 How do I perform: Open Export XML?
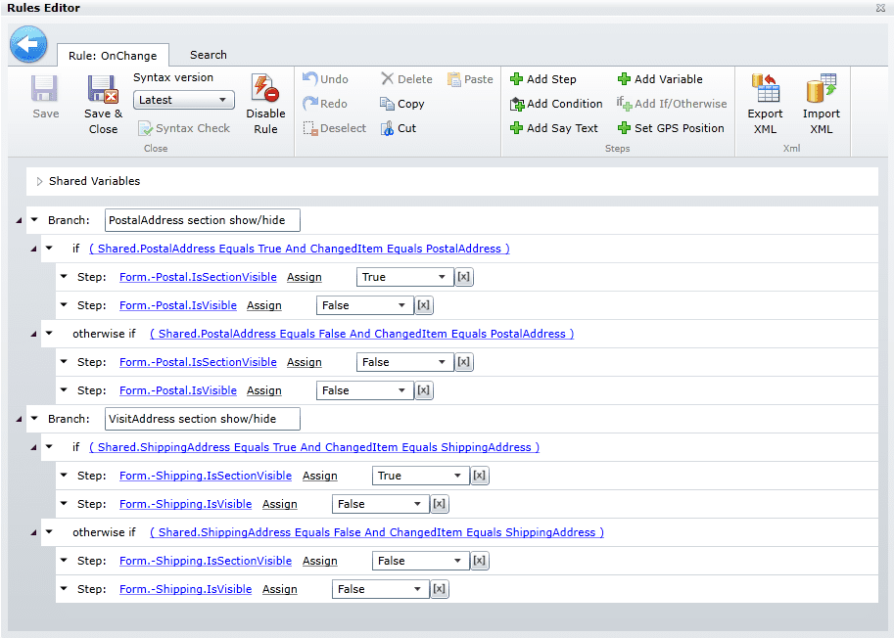765,95
